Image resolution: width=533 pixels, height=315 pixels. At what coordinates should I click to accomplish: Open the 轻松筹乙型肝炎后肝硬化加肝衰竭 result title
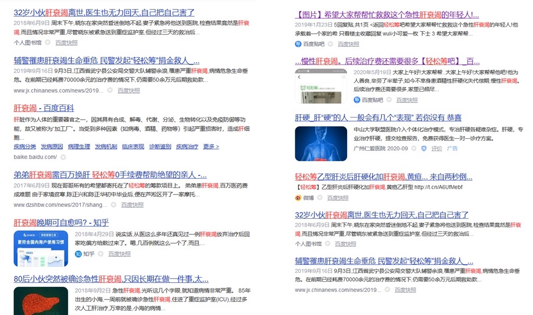384,177
